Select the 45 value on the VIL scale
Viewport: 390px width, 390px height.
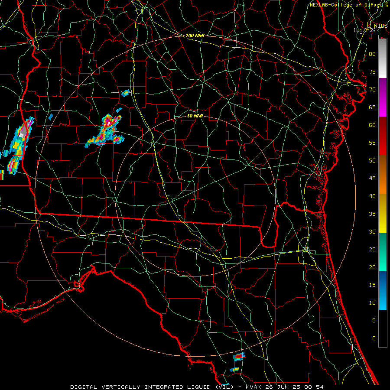click(x=372, y=179)
